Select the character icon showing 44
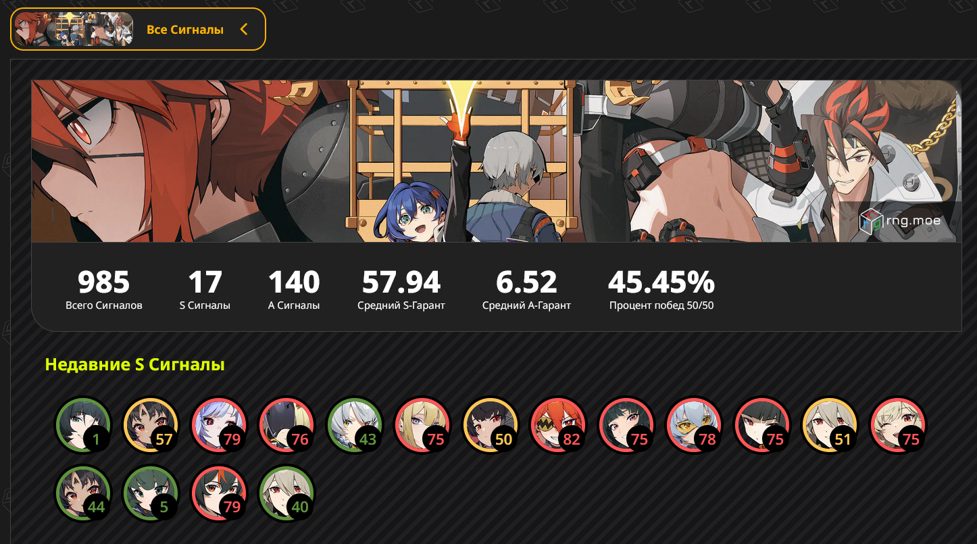The height and width of the screenshot is (544, 977). point(83,493)
